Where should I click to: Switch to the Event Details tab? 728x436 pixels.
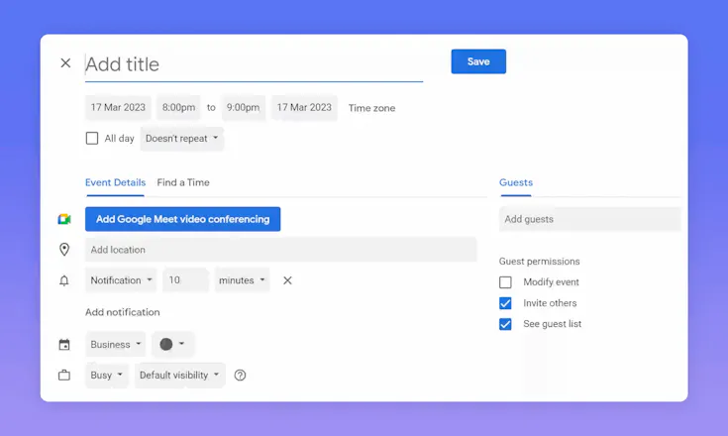[115, 182]
